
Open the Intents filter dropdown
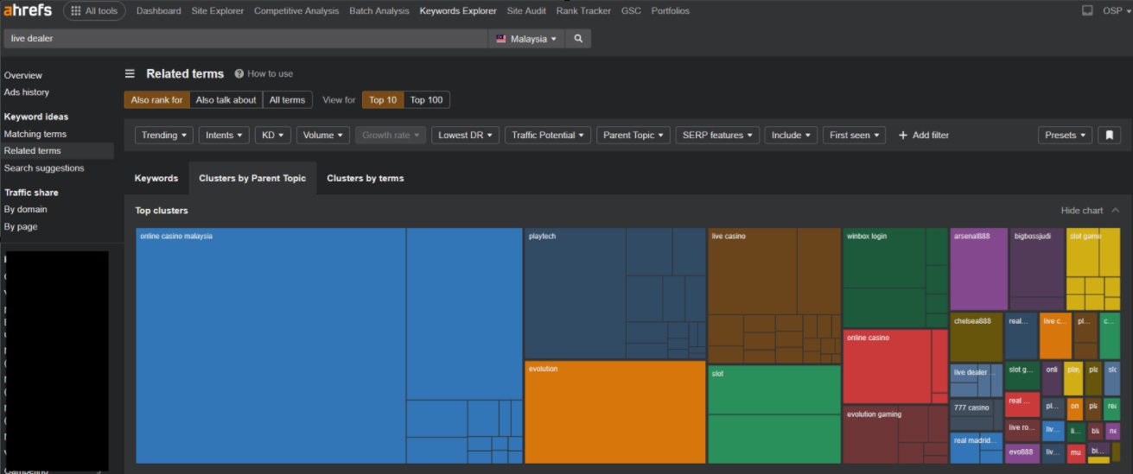(224, 135)
